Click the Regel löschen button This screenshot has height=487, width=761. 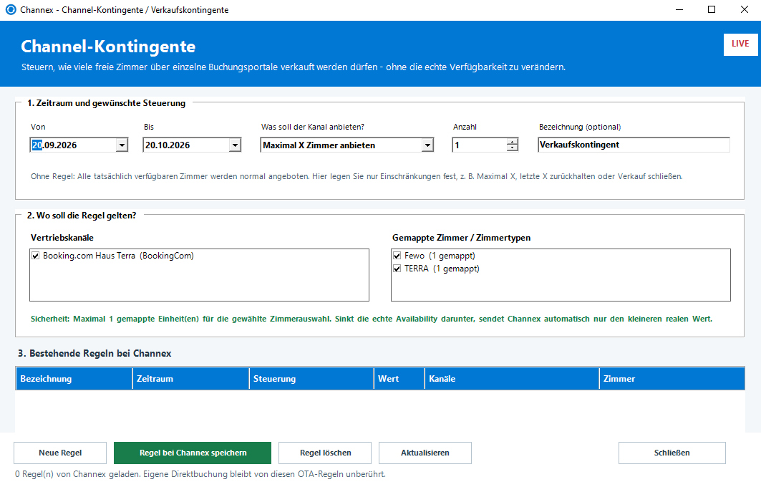325,453
